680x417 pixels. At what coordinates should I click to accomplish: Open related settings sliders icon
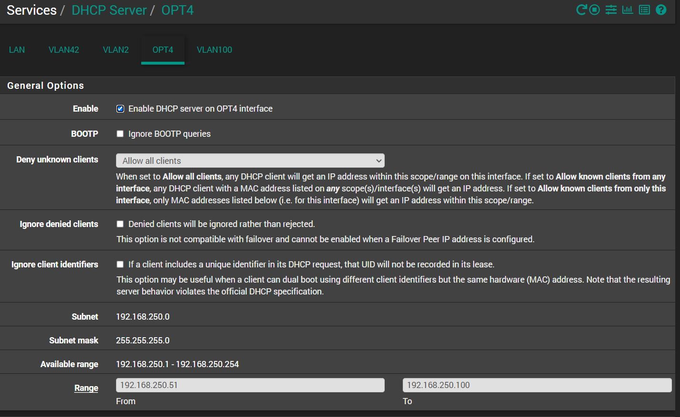point(611,10)
